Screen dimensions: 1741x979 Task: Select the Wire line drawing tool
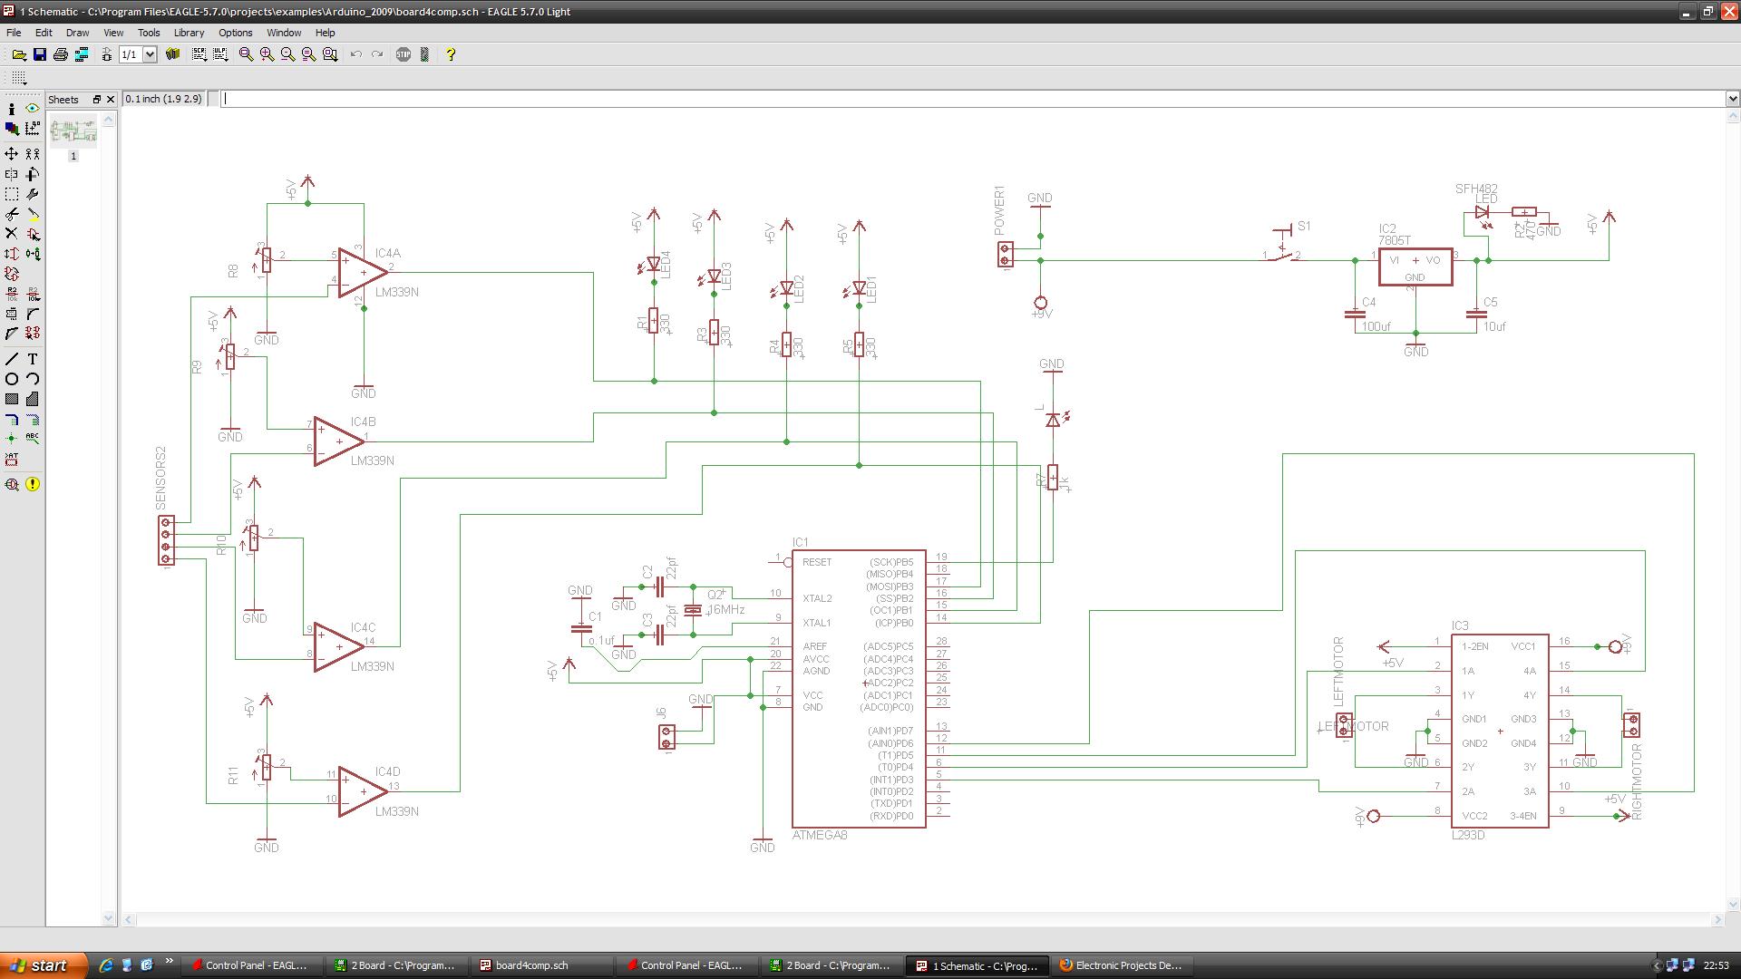click(x=12, y=359)
